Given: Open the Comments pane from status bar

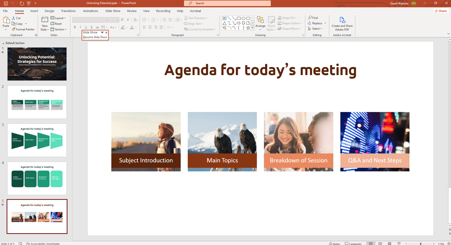Looking at the screenshot, I should 353,244.
